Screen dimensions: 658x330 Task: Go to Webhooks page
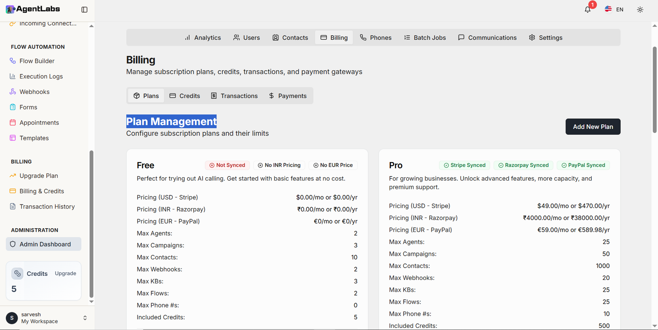pyautogui.click(x=43, y=92)
